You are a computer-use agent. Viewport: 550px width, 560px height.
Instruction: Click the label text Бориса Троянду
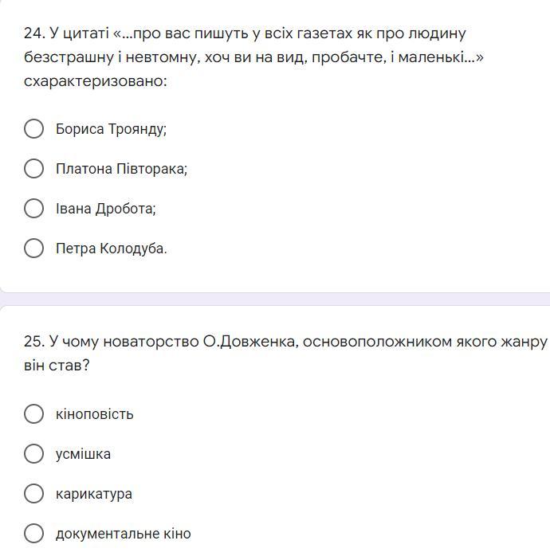point(111,129)
